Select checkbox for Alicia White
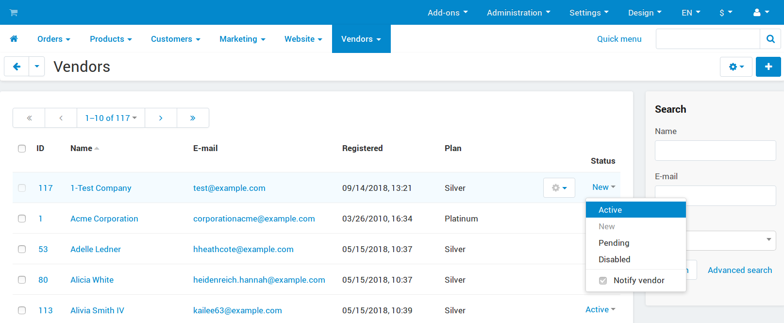 22,280
